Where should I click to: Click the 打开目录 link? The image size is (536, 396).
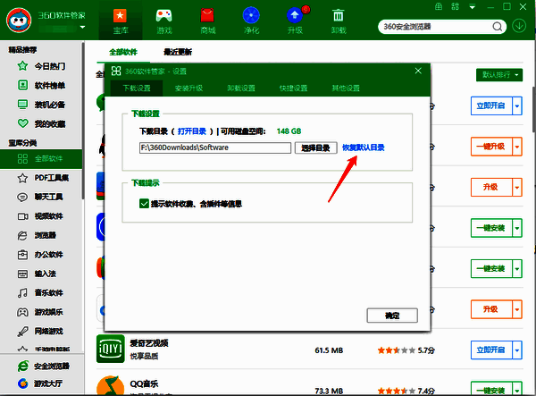pyautogui.click(x=192, y=131)
